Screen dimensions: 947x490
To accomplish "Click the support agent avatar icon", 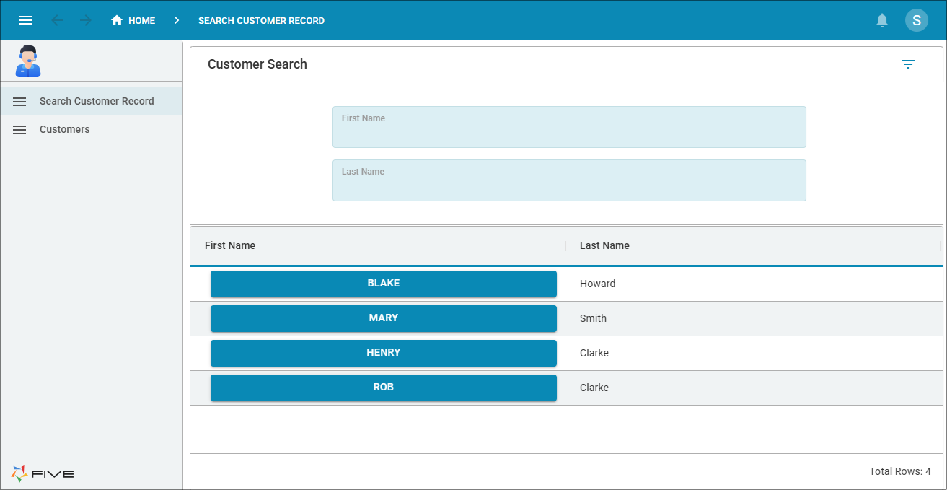I will point(28,61).
